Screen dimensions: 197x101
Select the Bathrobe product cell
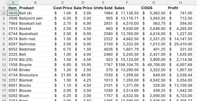point(35,44)
